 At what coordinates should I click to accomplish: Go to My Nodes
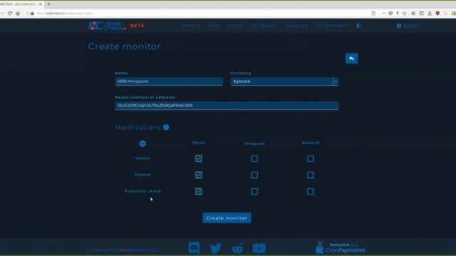264,26
